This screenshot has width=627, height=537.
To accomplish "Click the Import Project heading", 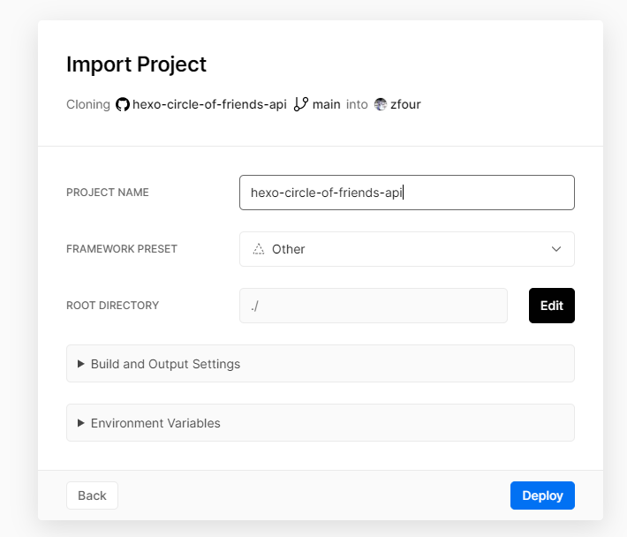I will pos(136,64).
